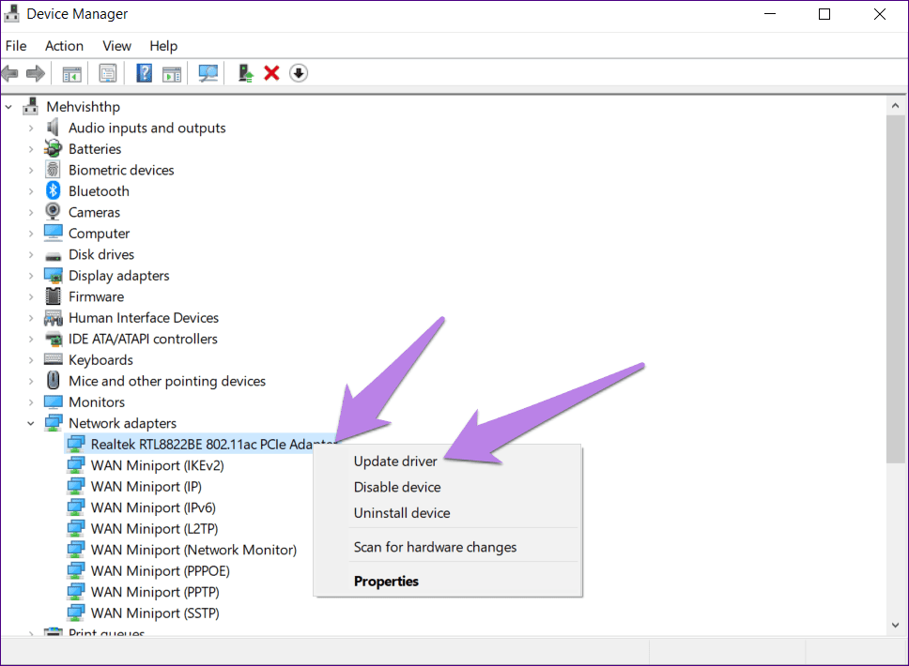Click the Disk drives icon
This screenshot has width=909, height=666.
pos(53,255)
